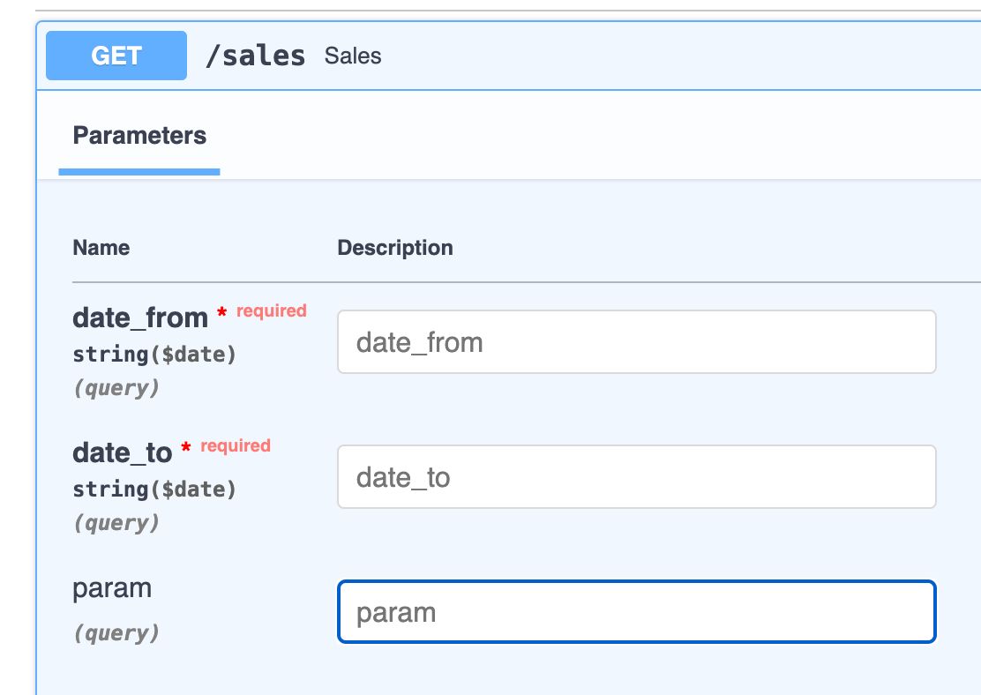
Task: Click the red asterisk next to date_from
Action: pos(222,314)
